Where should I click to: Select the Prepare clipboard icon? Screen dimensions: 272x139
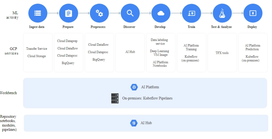click(x=69, y=13)
